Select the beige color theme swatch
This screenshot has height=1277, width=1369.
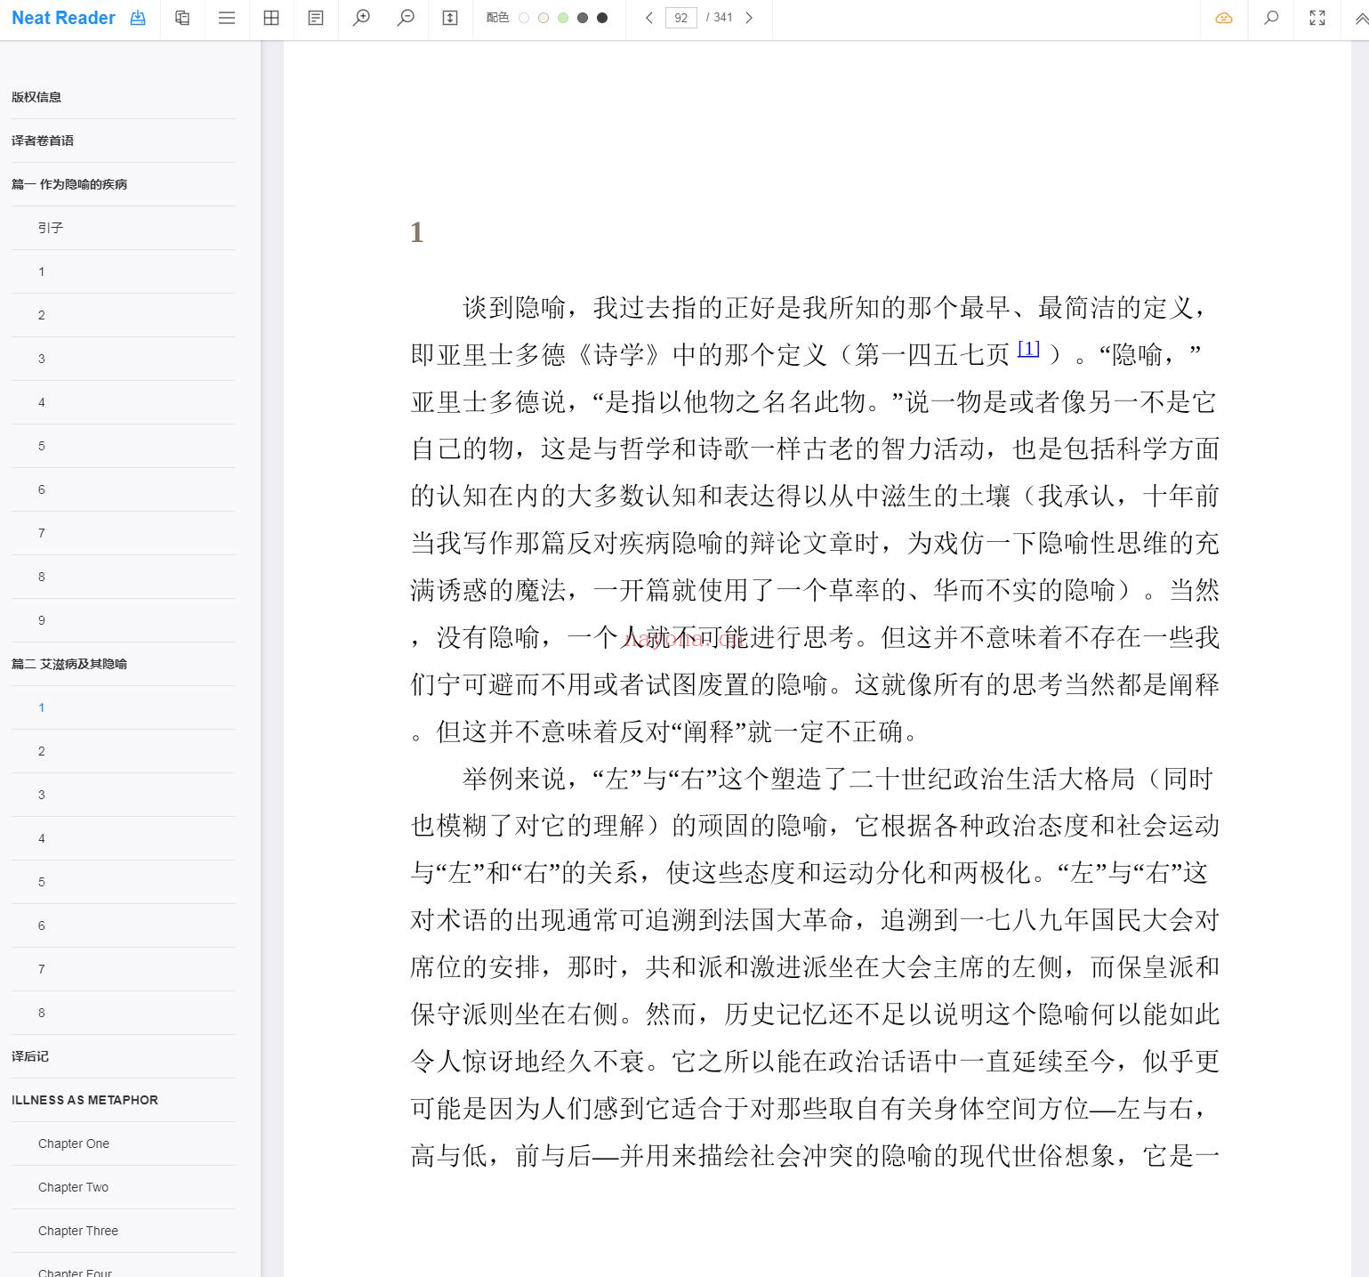[x=544, y=18]
